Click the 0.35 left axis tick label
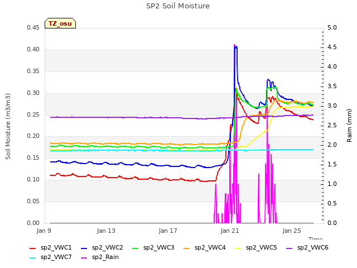357x268 pixels. [33, 71]
